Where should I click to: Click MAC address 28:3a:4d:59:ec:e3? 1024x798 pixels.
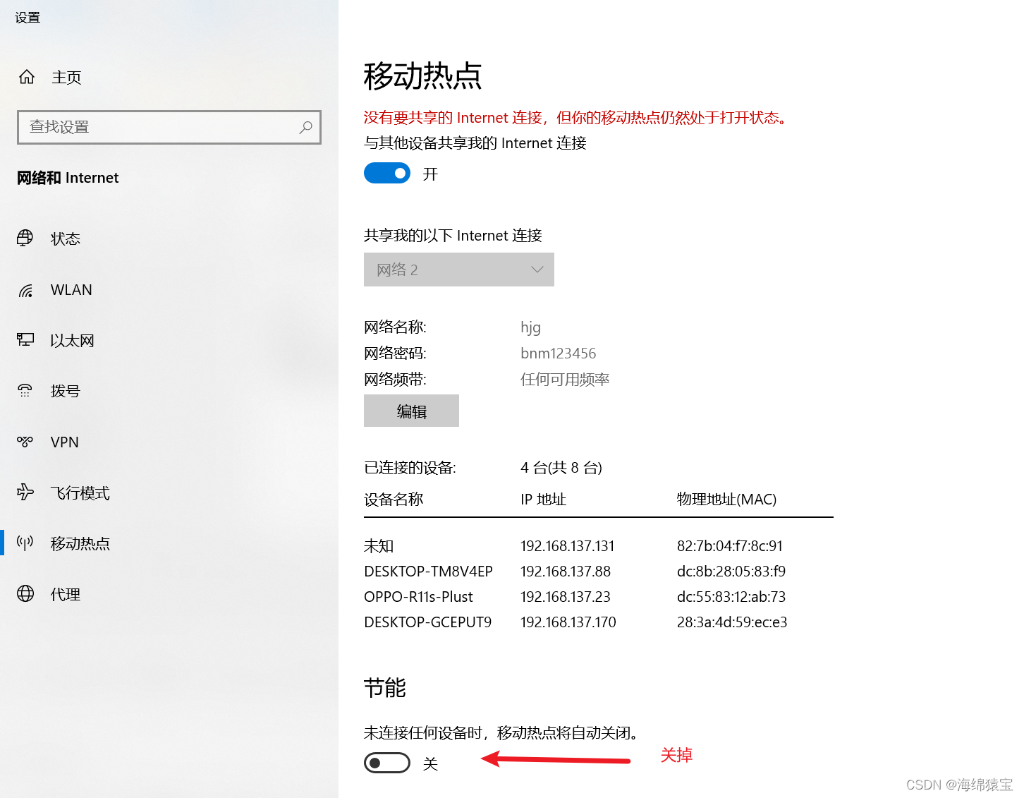pos(732,622)
